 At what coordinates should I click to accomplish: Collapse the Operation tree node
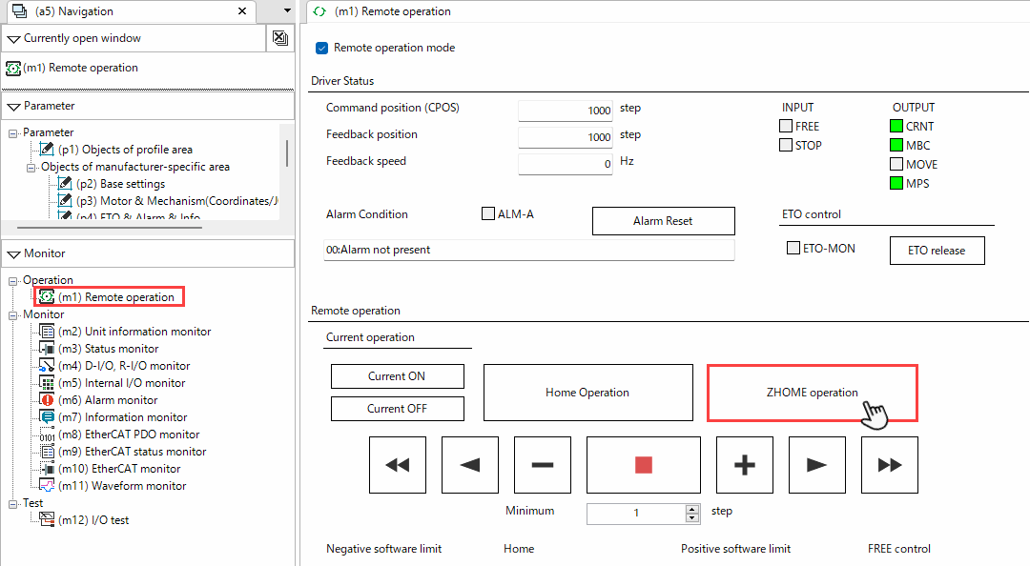[12, 280]
